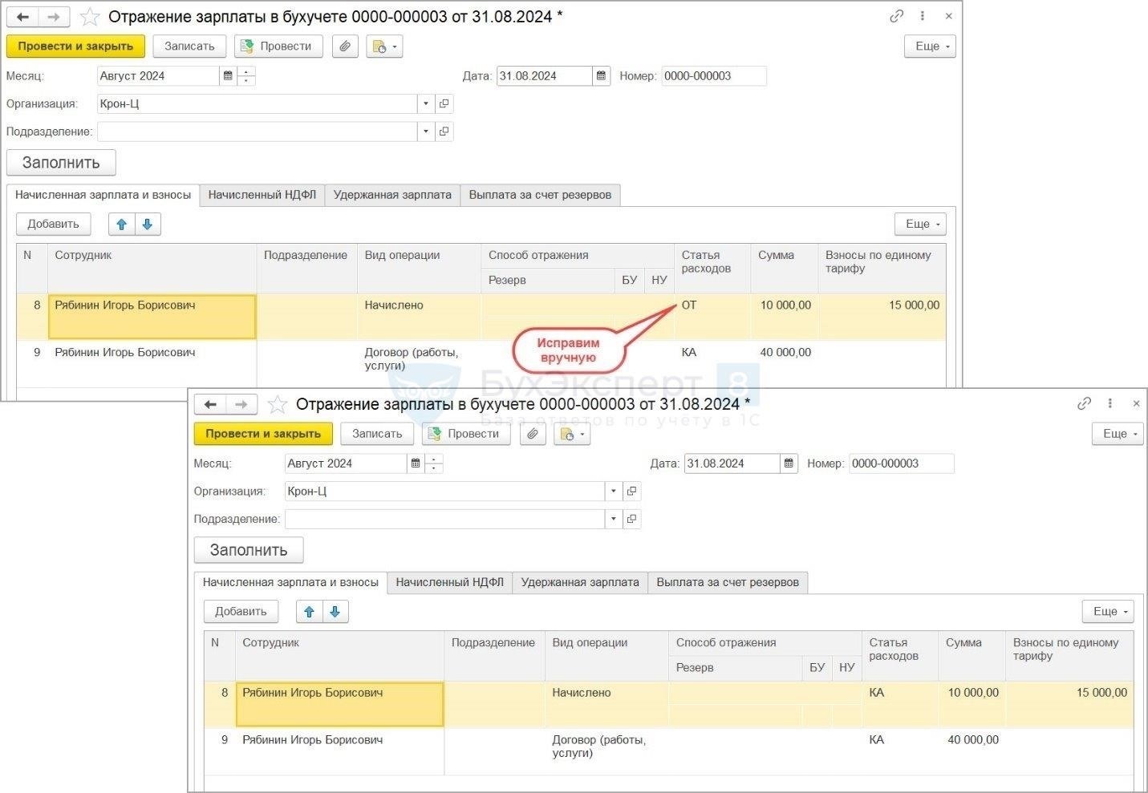Open Выплата за счет резервов tab, bottom window
Viewport: 1148px width, 793px height.
point(728,583)
